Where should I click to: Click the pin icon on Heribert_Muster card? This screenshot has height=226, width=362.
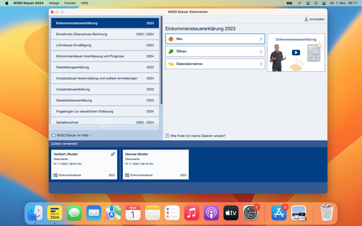click(x=113, y=154)
